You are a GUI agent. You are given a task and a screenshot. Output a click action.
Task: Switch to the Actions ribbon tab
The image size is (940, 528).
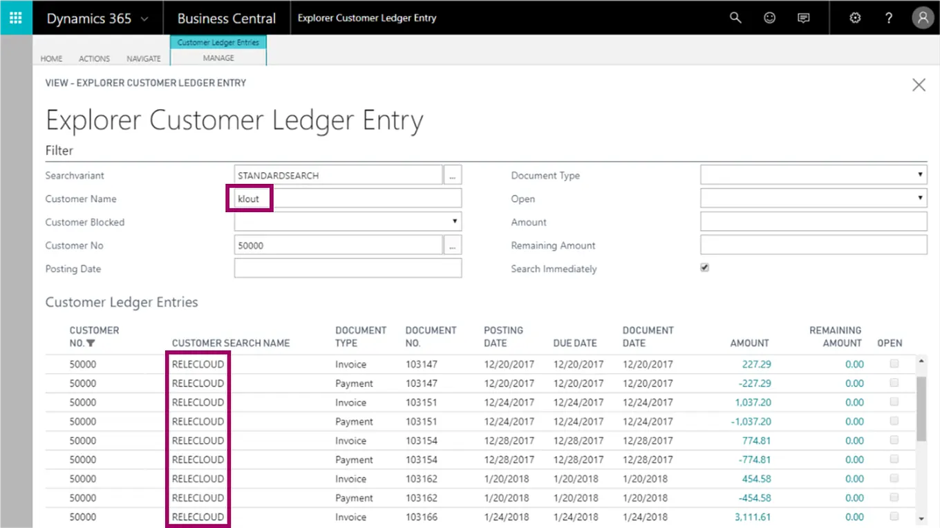[x=94, y=59]
